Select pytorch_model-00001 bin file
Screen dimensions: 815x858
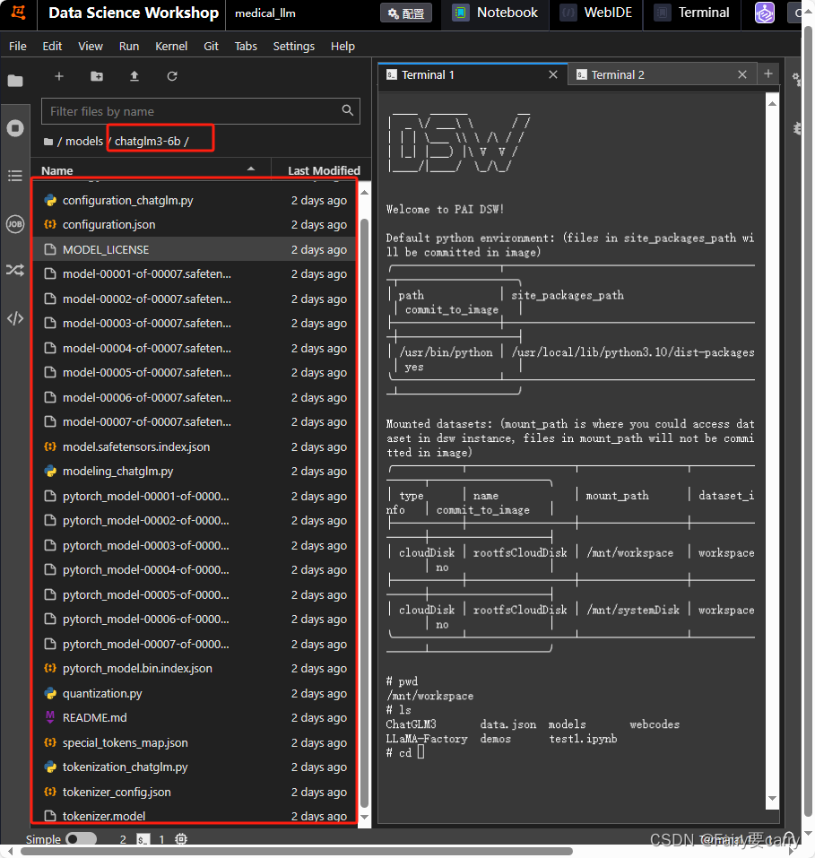pos(195,497)
